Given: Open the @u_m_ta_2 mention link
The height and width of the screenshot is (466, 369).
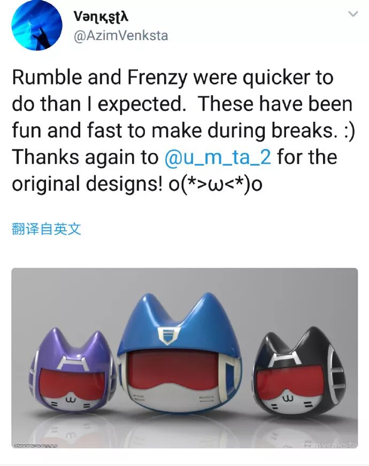Looking at the screenshot, I should point(218,157).
